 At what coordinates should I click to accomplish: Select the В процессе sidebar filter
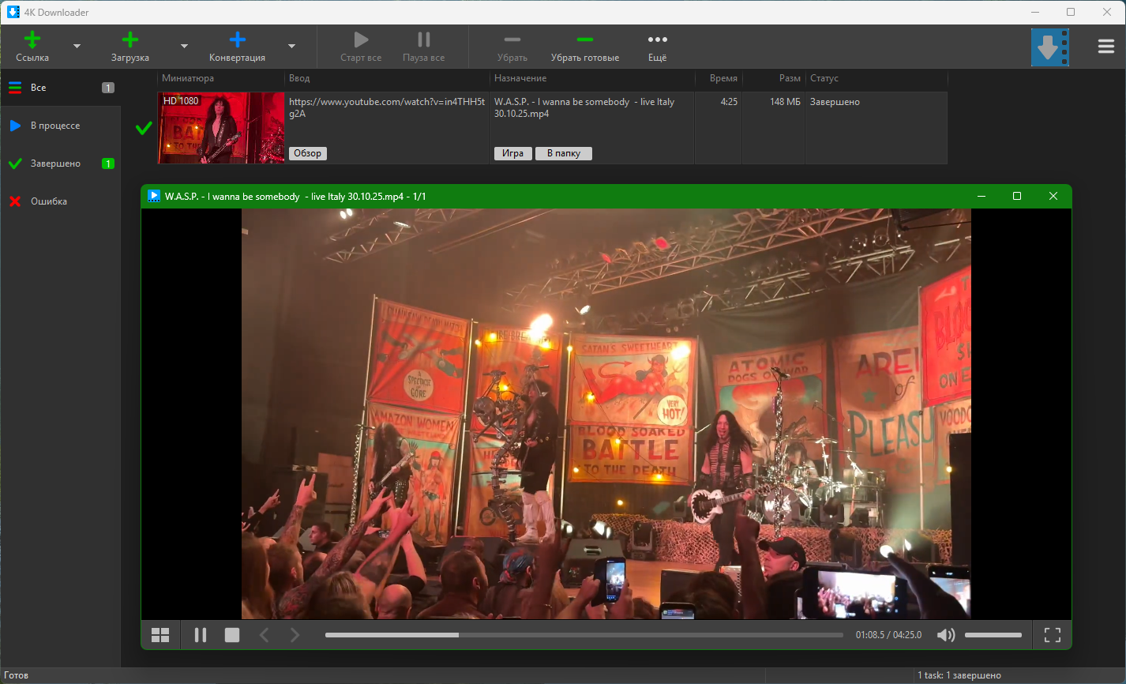pyautogui.click(x=55, y=126)
